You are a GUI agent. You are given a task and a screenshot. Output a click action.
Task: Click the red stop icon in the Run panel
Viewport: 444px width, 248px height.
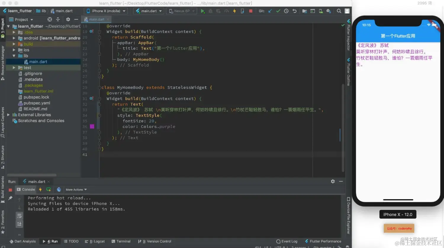(x=10, y=190)
